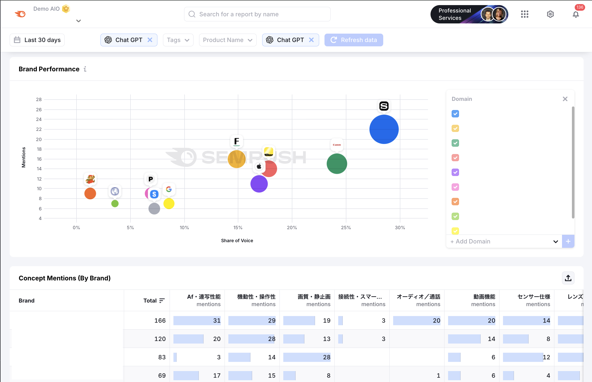Click the Total column sort icon
This screenshot has height=382, width=592.
click(x=162, y=301)
